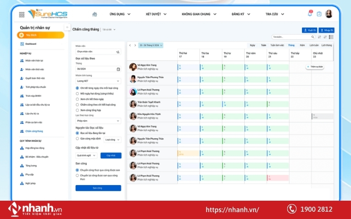The width and height of the screenshot is (351, 219).
Task: Select 'Mỗi ngày hai dòng' radio option
Action: click(77, 93)
